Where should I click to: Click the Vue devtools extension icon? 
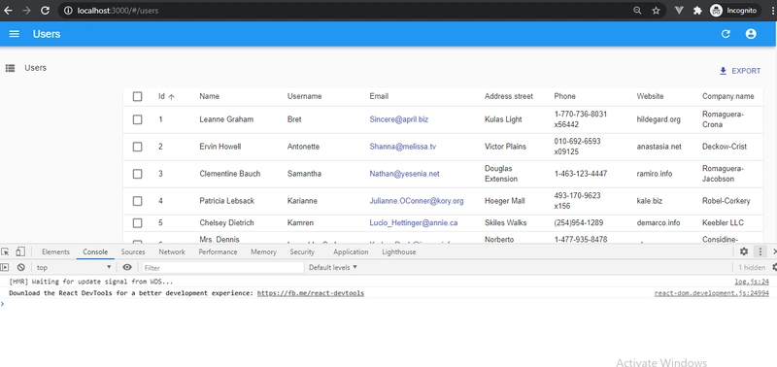click(x=679, y=11)
